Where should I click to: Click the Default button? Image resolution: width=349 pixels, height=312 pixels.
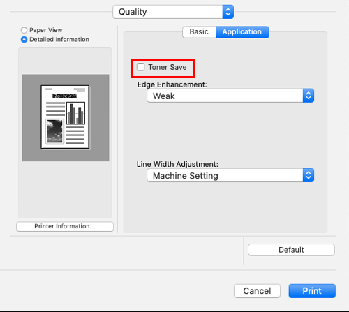pyautogui.click(x=291, y=250)
